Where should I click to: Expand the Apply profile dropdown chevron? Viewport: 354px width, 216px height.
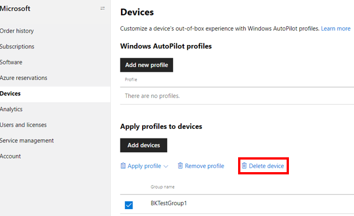coord(166,166)
